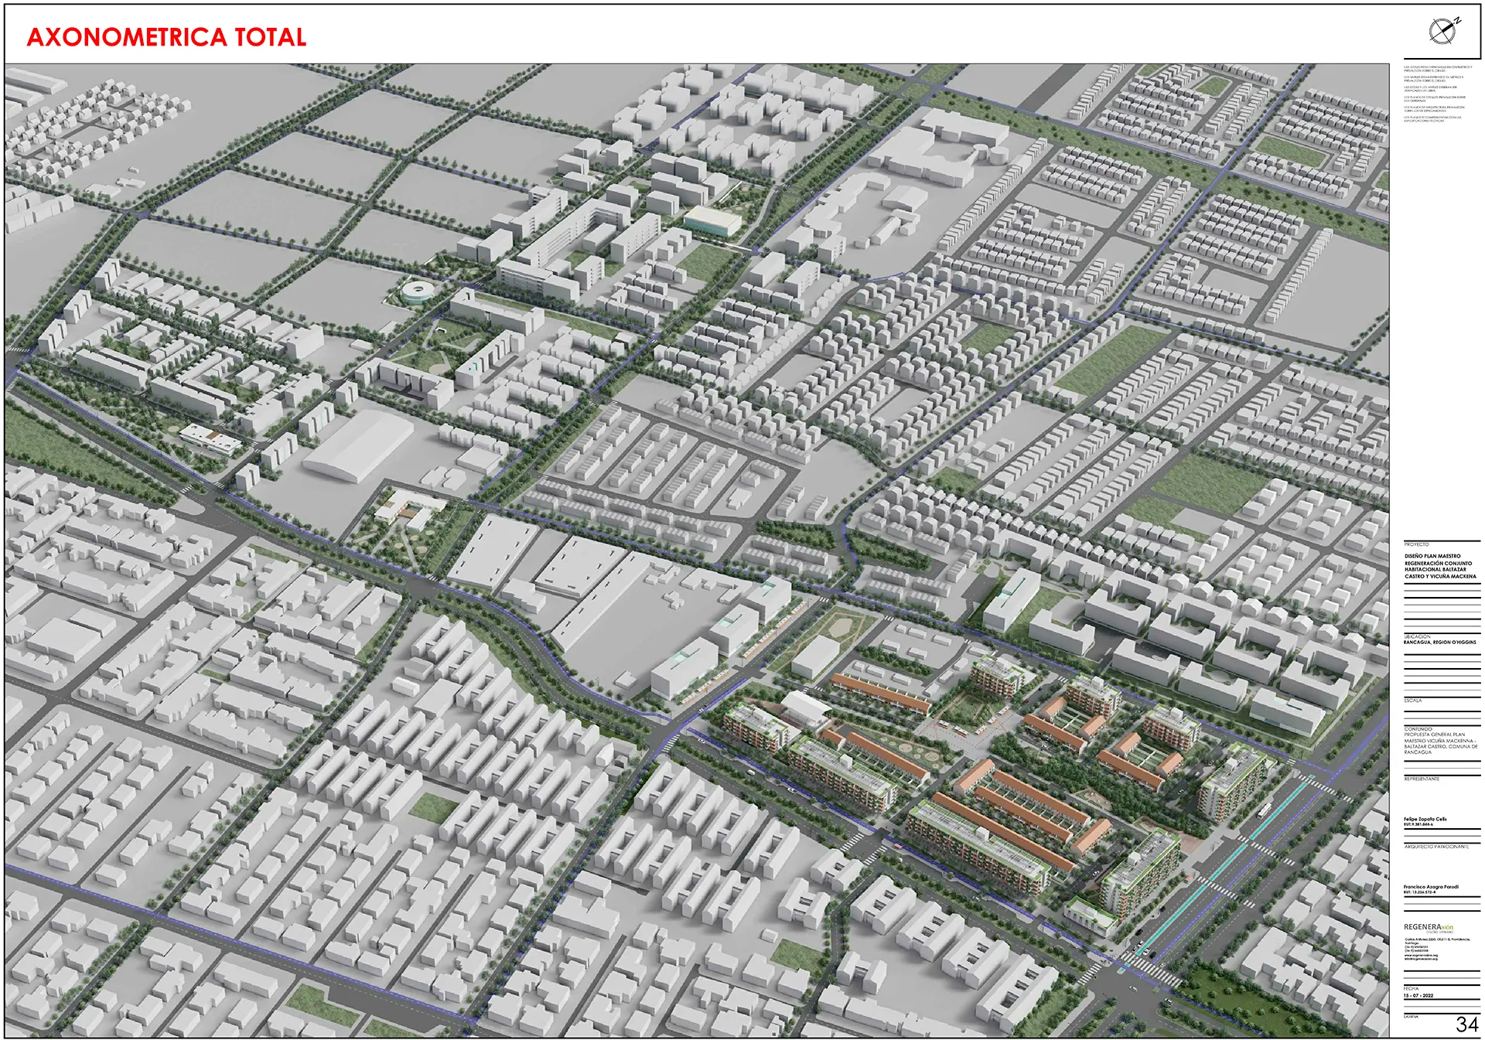Click the date 15 - 07 - 2022
1485x1040 pixels.
1418,995
